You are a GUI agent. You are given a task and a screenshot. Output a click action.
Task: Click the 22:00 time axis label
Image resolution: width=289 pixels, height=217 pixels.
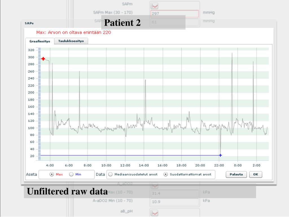(x=219, y=165)
